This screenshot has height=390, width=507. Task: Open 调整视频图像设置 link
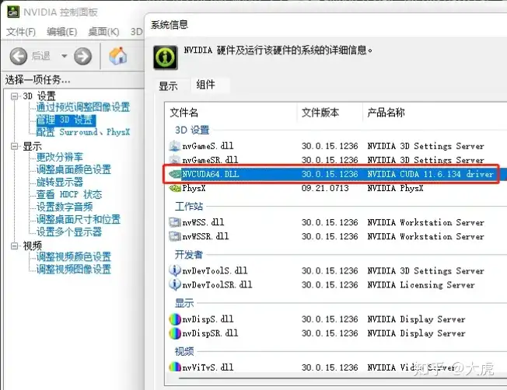click(x=74, y=269)
